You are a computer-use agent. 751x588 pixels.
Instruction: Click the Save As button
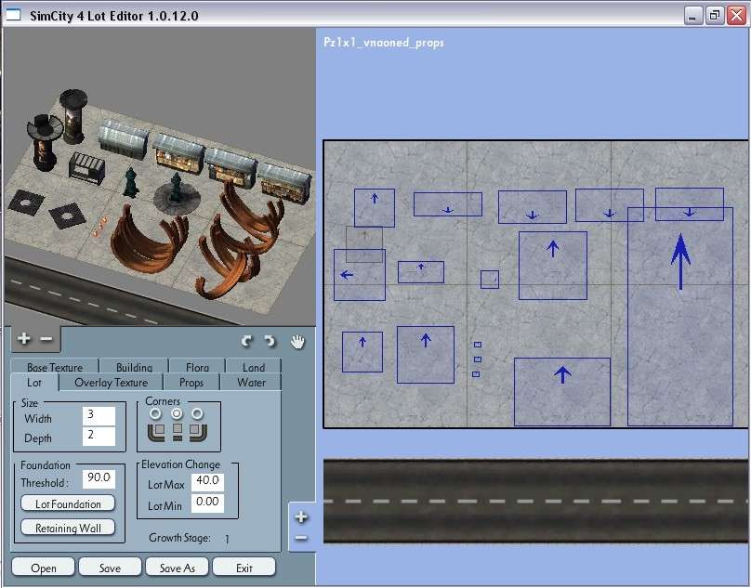point(177,568)
